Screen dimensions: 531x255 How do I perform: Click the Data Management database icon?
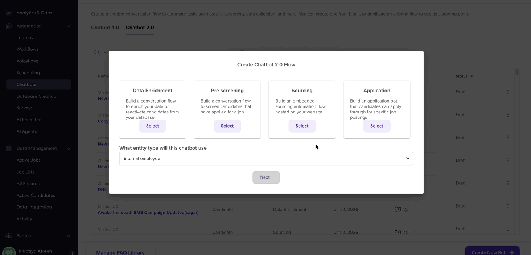tap(9, 148)
